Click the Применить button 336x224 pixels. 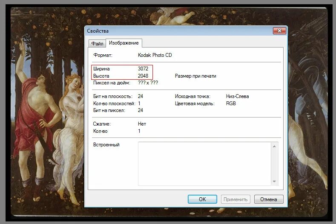235,199
